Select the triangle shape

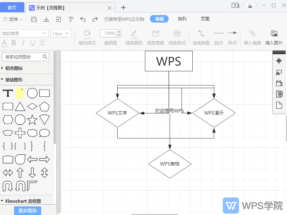point(20,106)
